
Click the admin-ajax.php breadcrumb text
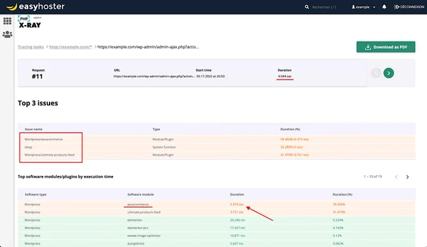pos(148,47)
